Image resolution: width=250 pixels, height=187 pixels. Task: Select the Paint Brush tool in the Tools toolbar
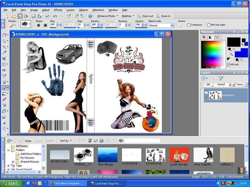4,88
